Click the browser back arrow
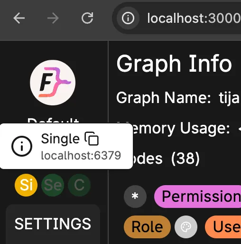Viewport: 241px width, 244px height. pyautogui.click(x=19, y=18)
